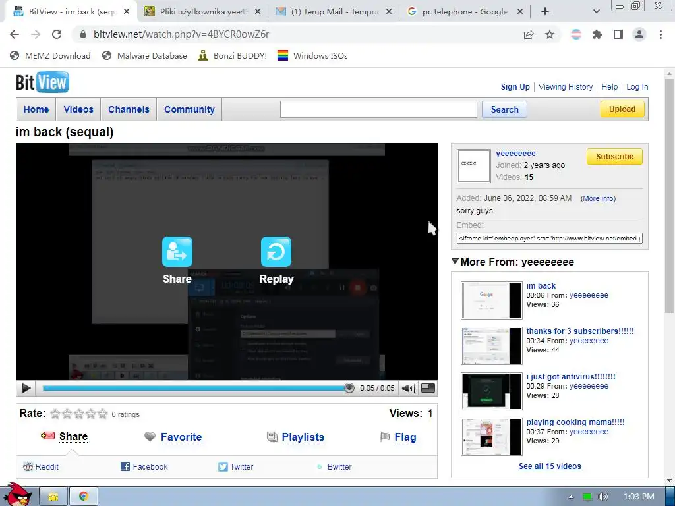Rate the video five stars
The image size is (675, 506).
pos(102,414)
